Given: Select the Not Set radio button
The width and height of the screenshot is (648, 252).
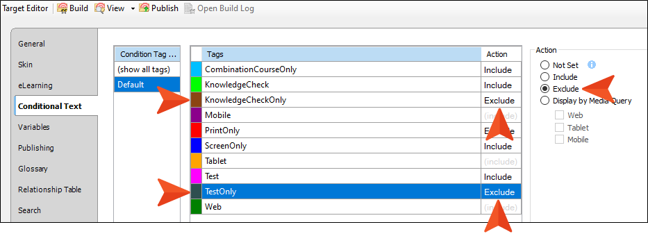Looking at the screenshot, I should tap(545, 65).
